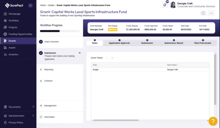Open the Analytics bar chart icon
Image resolution: width=220 pixels, height=128 pixels.
tap(5, 54)
